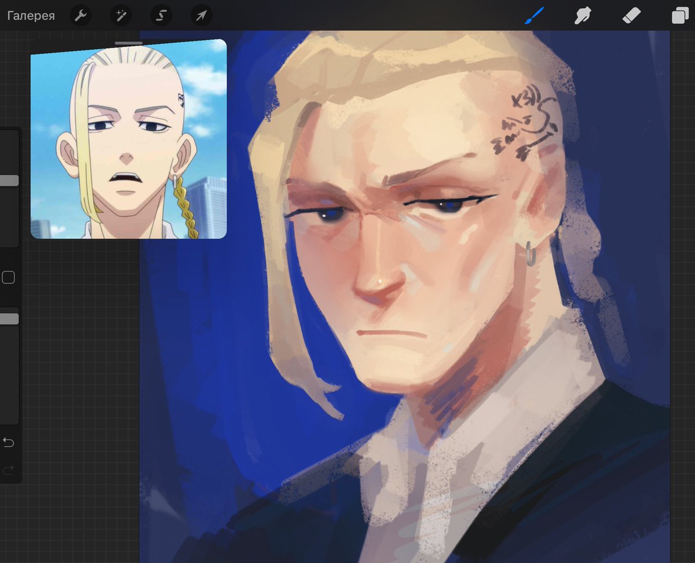Redo with the lower sidebar arrow

[9, 470]
